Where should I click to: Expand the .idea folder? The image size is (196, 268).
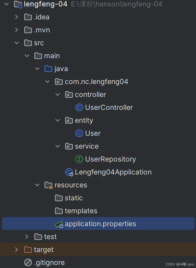(x=16, y=17)
